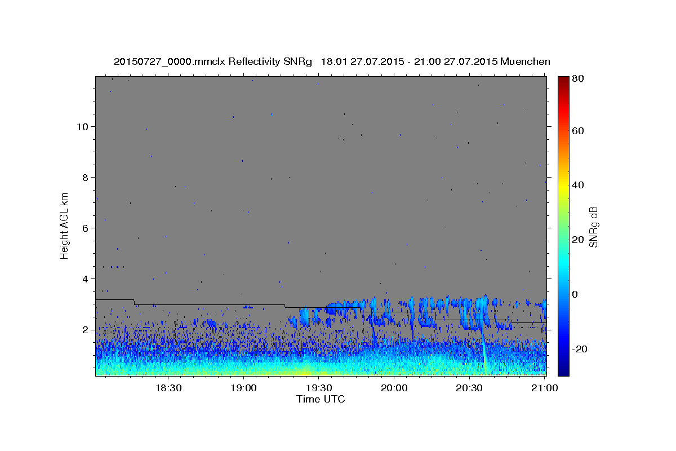Click the height axis value 6
This screenshot has width=676, height=451.
[x=86, y=228]
